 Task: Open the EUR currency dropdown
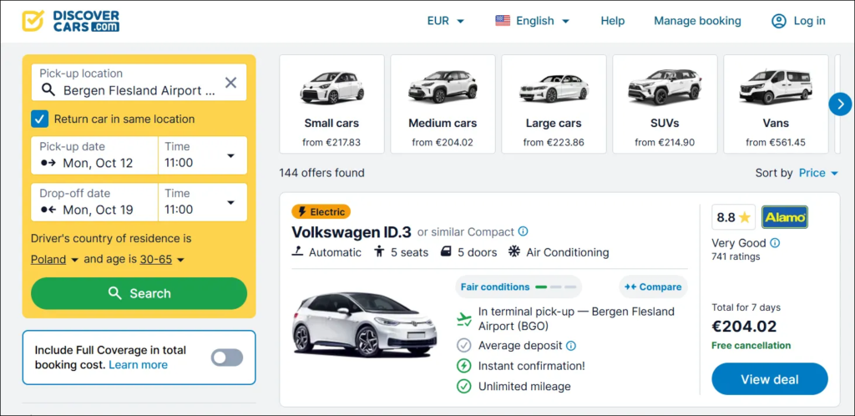click(x=446, y=21)
